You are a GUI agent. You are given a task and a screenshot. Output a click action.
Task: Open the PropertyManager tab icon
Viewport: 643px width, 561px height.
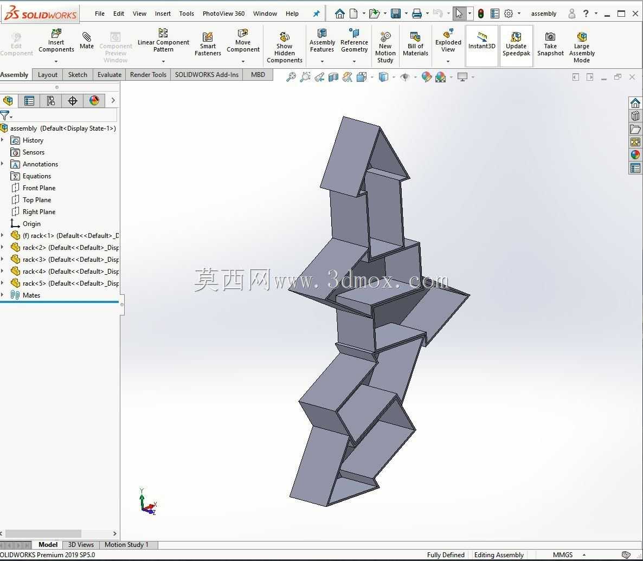29,101
